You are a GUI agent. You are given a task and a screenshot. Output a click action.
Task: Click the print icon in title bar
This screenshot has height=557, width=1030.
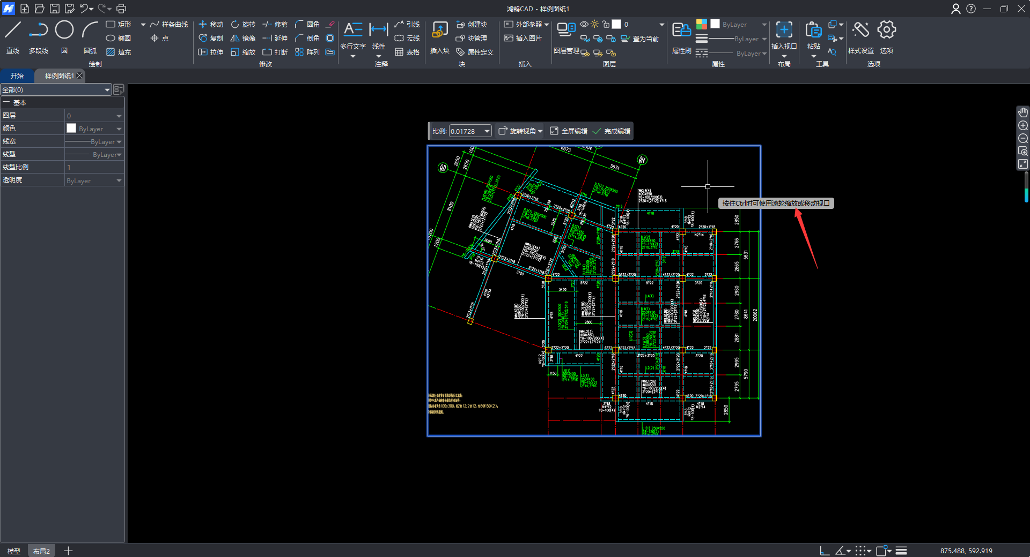point(121,9)
